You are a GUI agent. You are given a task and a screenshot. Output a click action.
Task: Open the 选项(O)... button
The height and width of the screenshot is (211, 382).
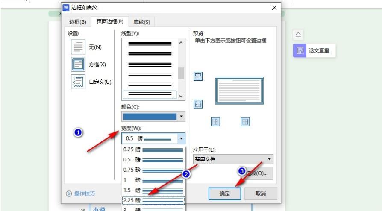[257, 173]
